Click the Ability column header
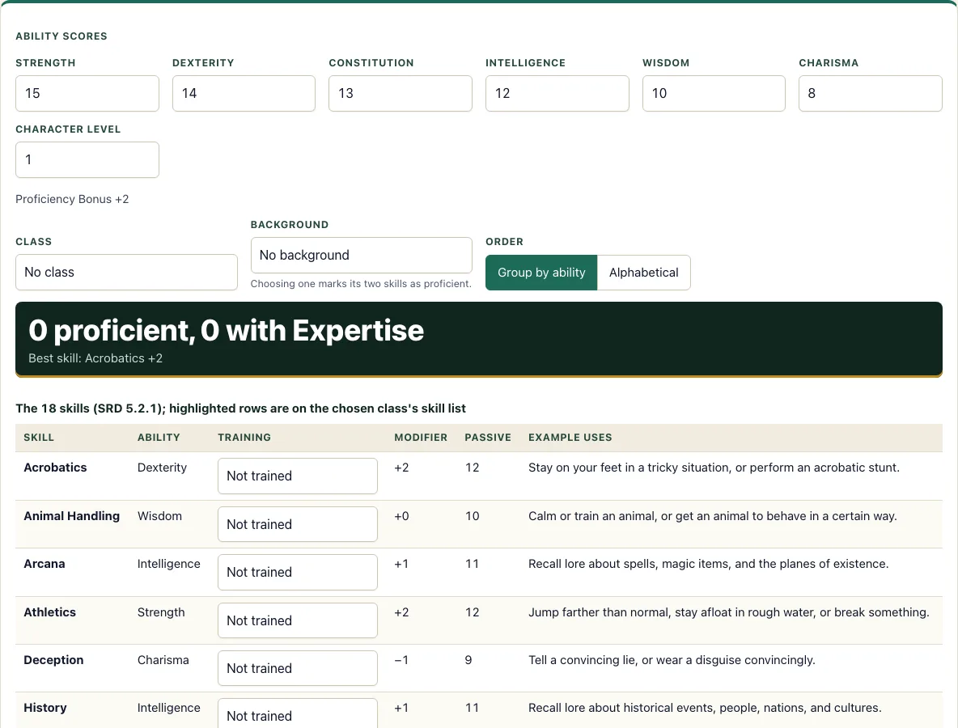 (159, 438)
